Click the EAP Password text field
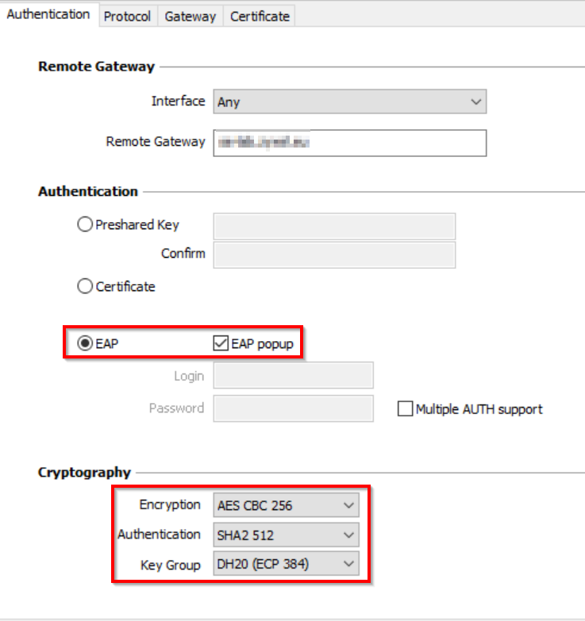 293,408
